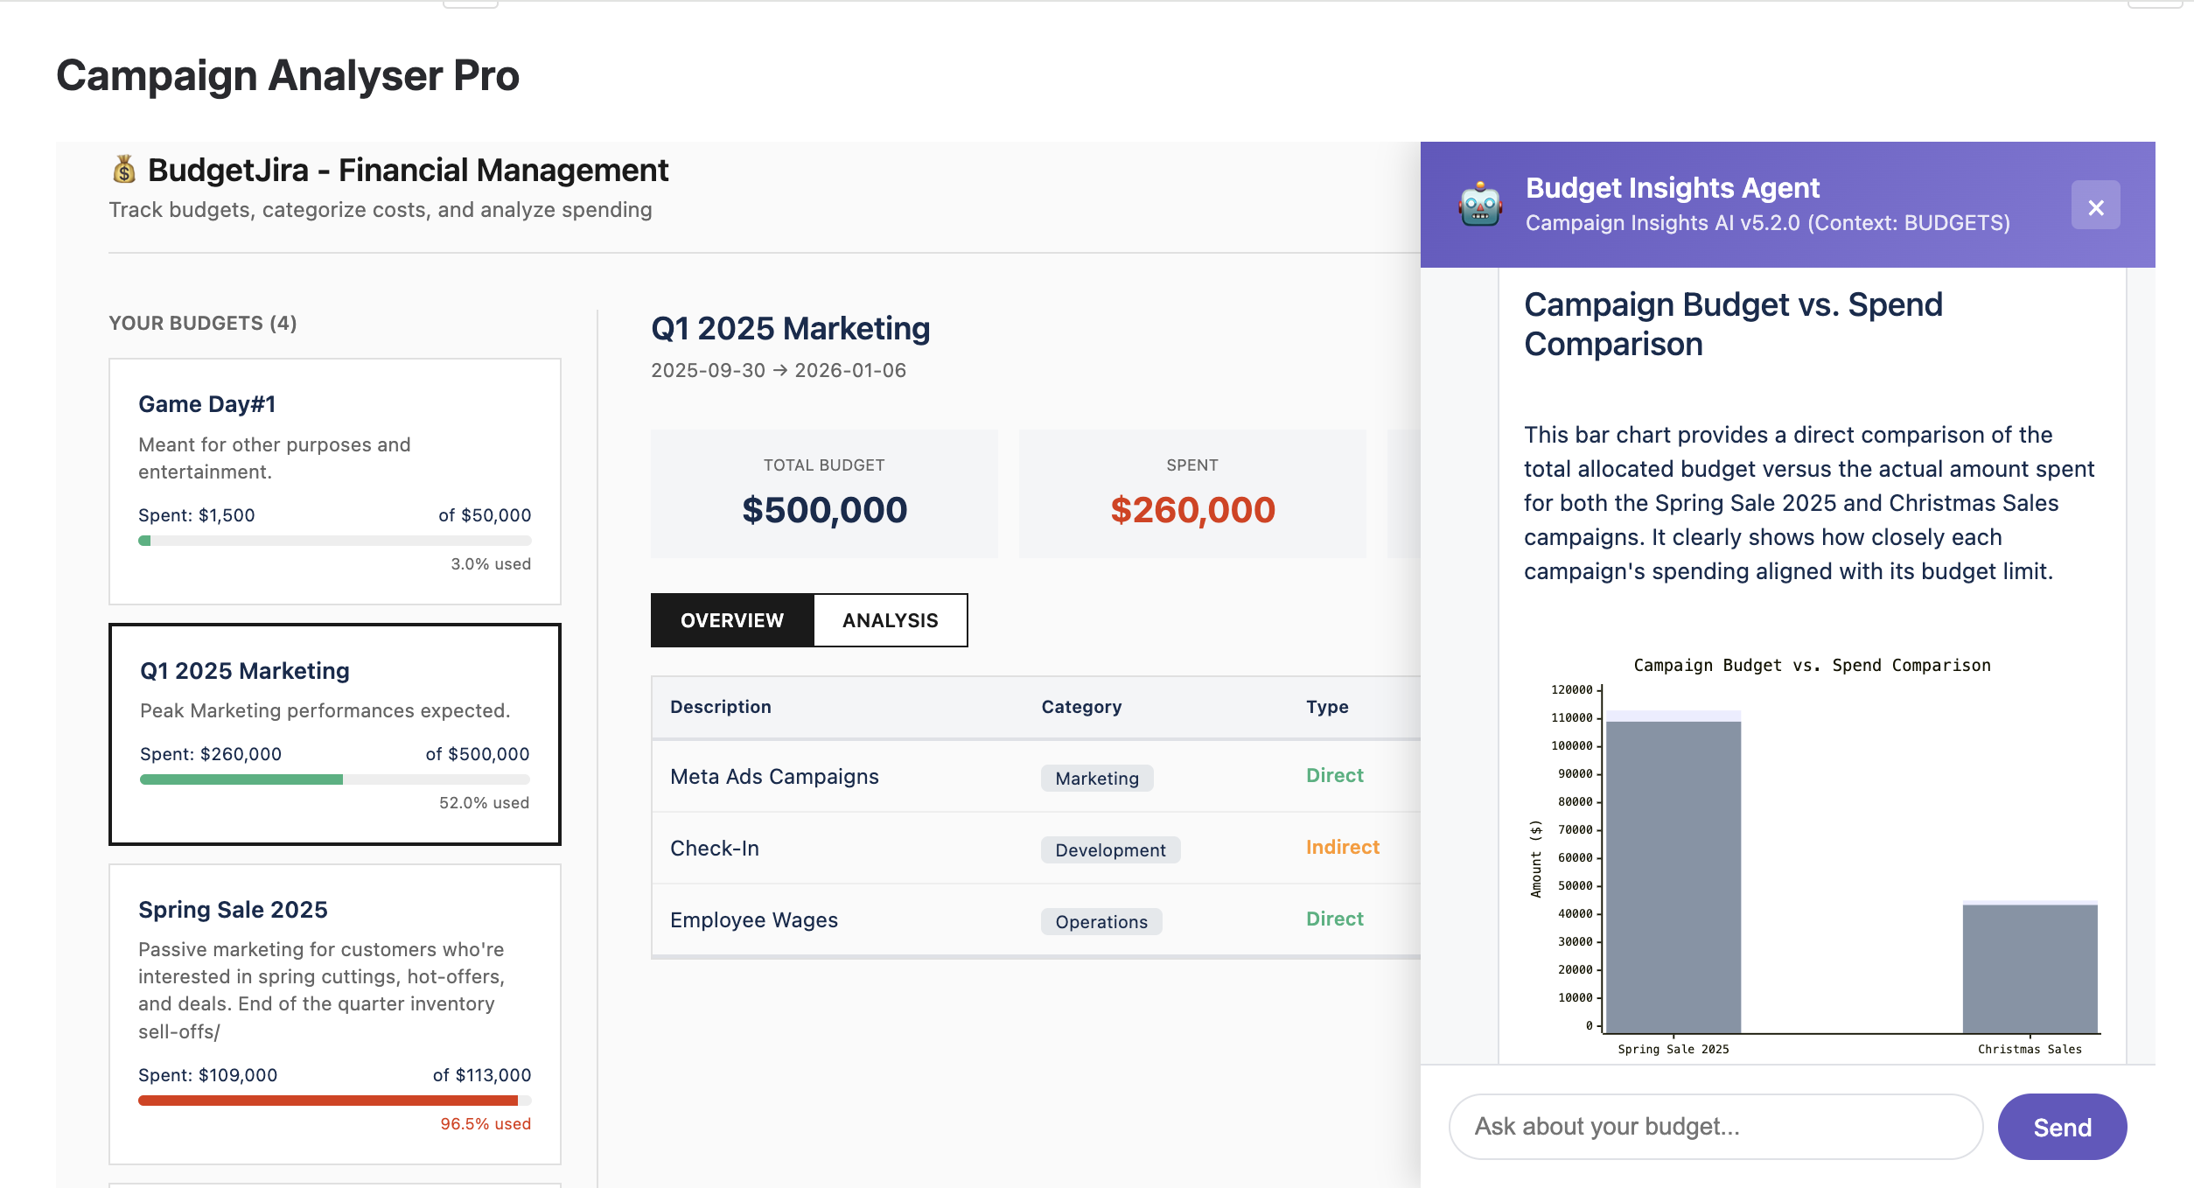This screenshot has width=2194, height=1188.
Task: Click the Christmas Sales chart bar
Action: pyautogui.click(x=2030, y=968)
